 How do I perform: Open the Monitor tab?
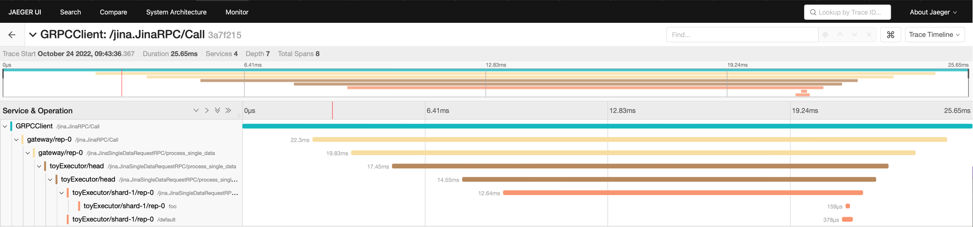(237, 12)
